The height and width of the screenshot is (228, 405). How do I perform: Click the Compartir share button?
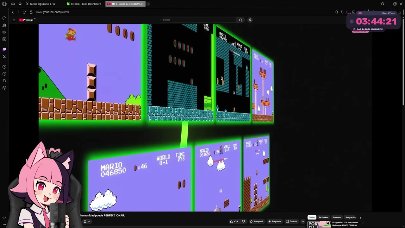pyautogui.click(x=257, y=221)
